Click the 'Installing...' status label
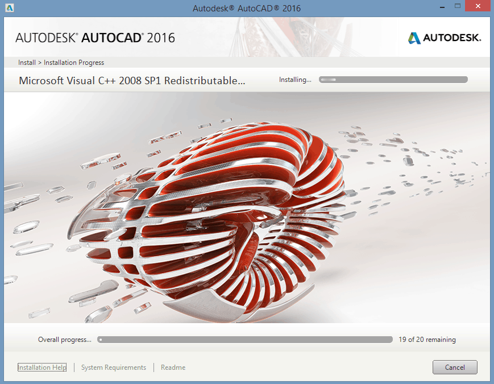This screenshot has width=494, height=384. 295,80
